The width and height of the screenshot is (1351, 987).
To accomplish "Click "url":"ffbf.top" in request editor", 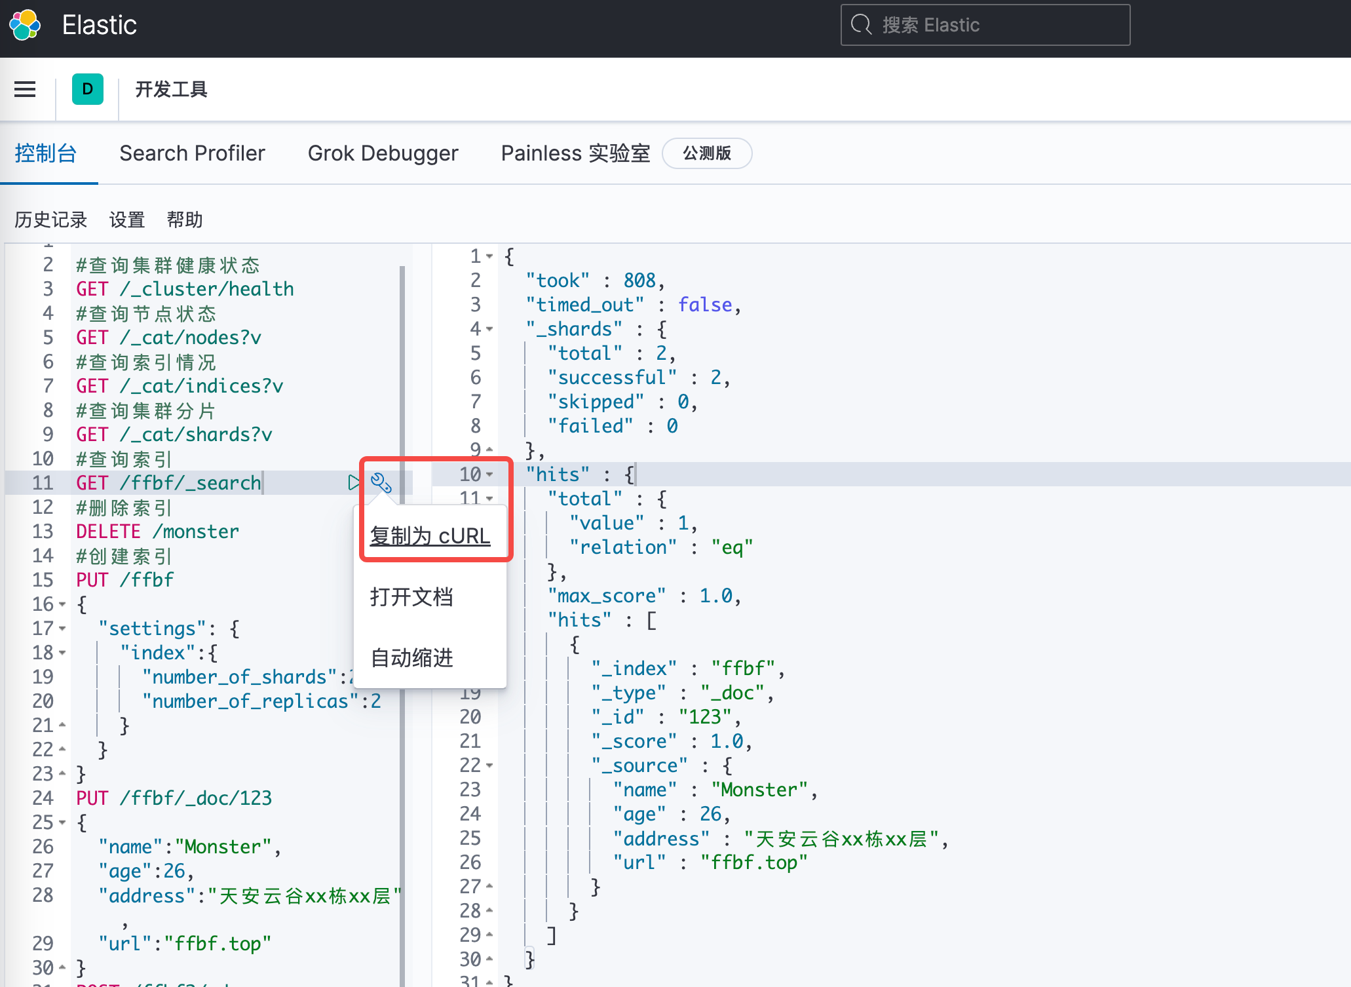I will (185, 944).
